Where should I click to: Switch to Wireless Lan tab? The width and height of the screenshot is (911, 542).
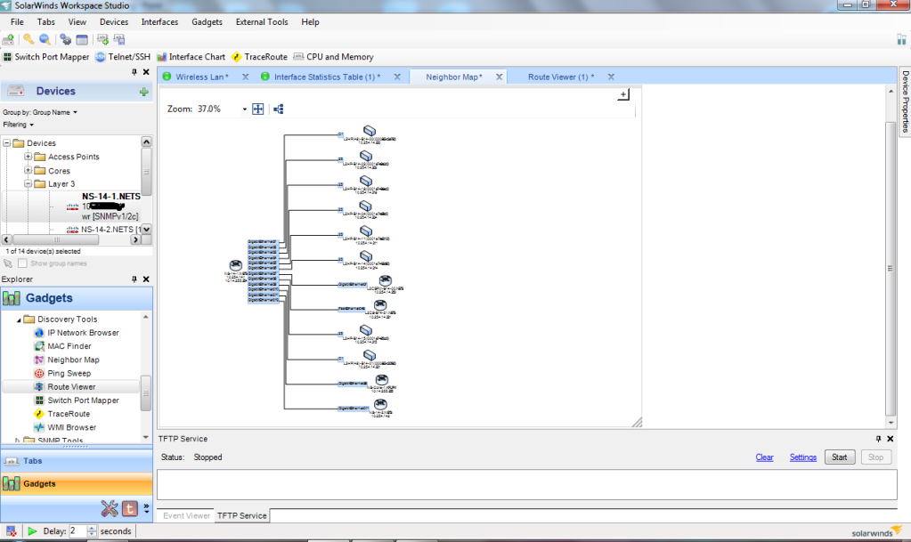(x=201, y=77)
